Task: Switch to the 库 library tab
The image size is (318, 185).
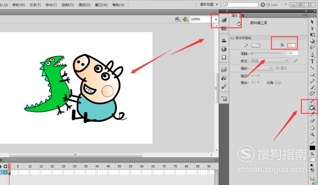Action: pyautogui.click(x=243, y=16)
